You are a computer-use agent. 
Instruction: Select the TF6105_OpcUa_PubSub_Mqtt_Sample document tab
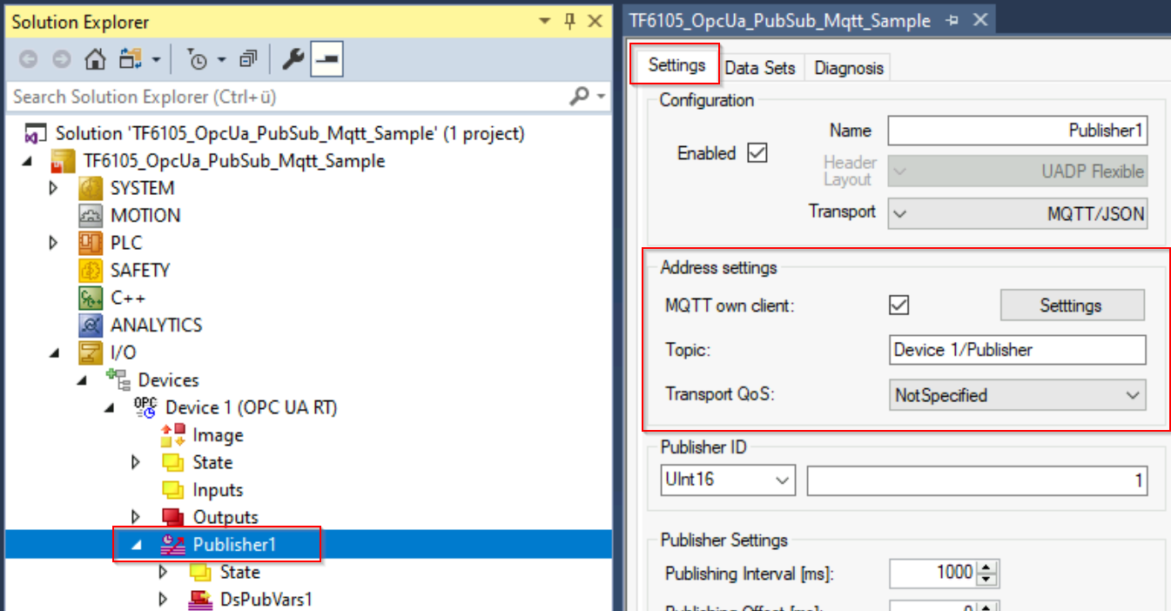pos(780,21)
